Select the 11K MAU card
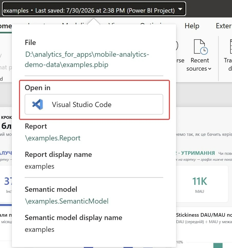This screenshot has width=232, height=248. point(202,184)
